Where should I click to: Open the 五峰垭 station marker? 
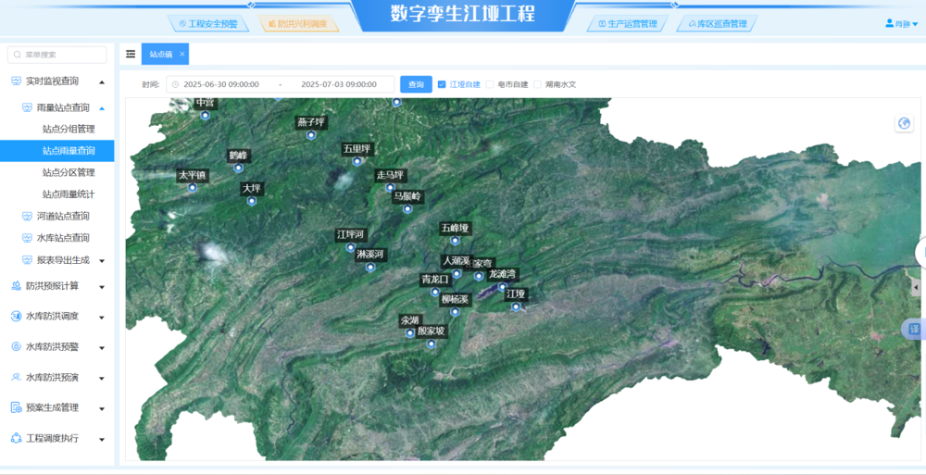point(455,241)
